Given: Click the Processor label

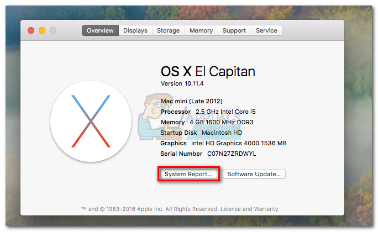Looking at the screenshot, I should click(x=176, y=112).
